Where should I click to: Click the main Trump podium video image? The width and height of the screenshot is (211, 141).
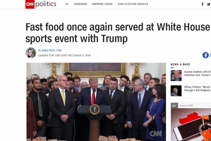click(x=96, y=102)
